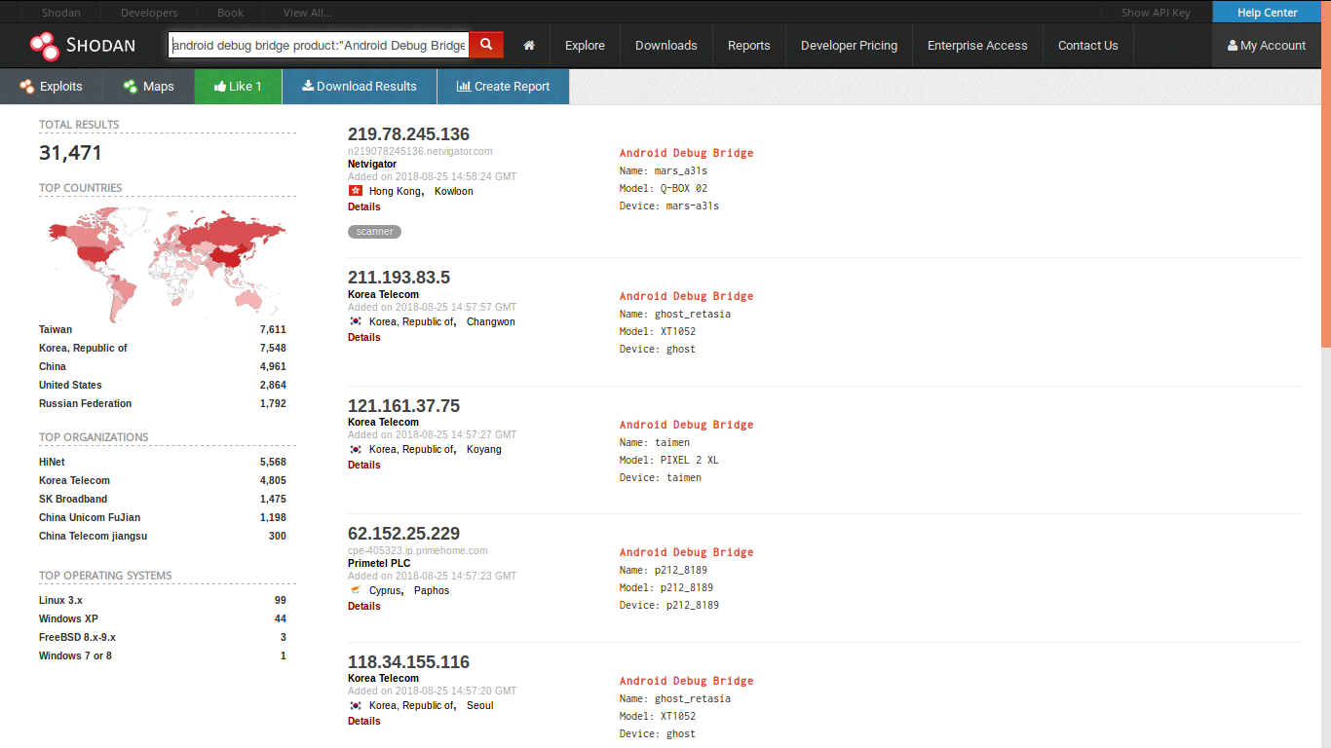Open Details for 211.193.83.5
Viewport: 1331px width, 748px height.
[364, 337]
